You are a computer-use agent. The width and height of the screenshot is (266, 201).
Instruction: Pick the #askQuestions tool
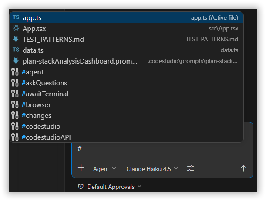pos(126,83)
